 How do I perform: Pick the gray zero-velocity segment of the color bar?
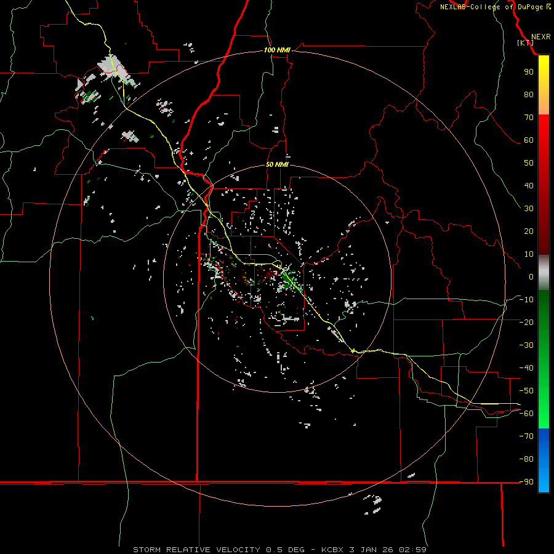[544, 273]
